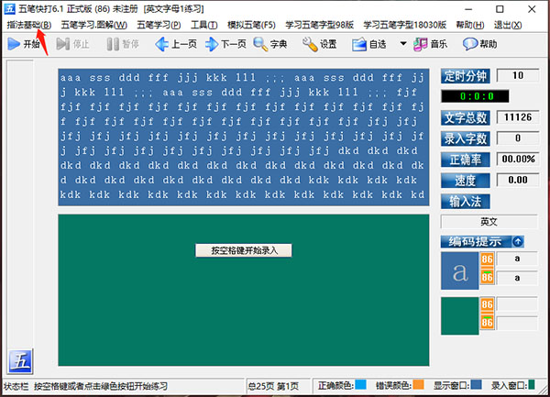Click the 0.00 speed value

[518, 180]
